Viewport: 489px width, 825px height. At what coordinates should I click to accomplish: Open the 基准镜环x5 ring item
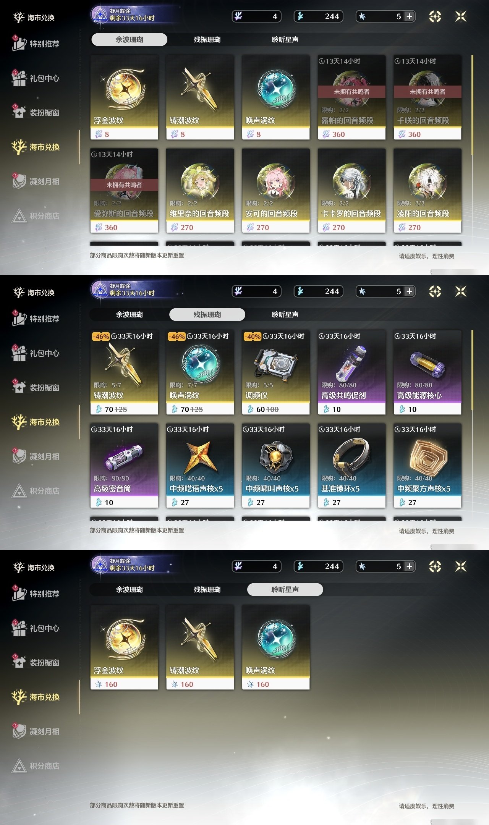[x=351, y=465]
